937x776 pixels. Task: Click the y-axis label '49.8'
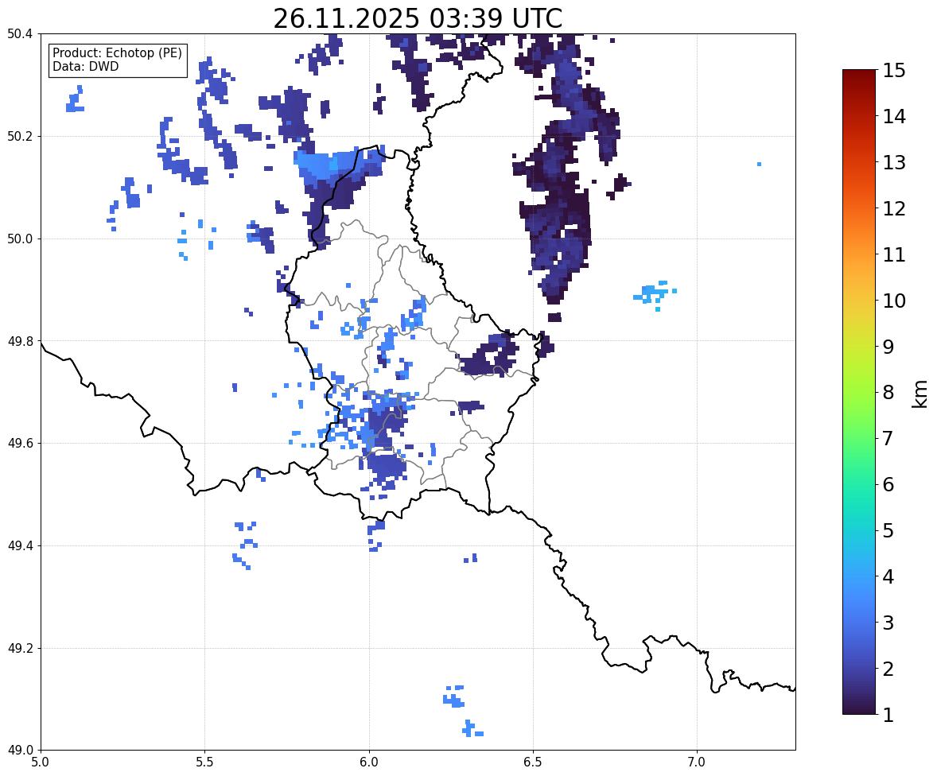point(19,341)
